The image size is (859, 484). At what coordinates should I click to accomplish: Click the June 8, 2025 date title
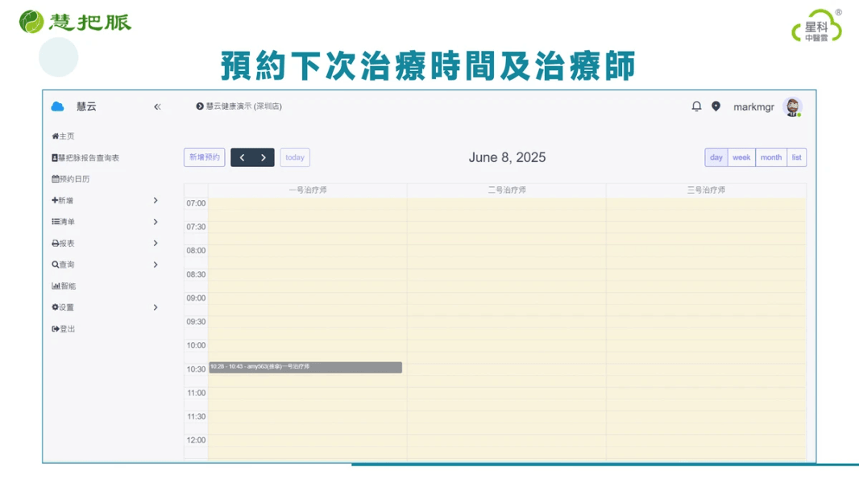[508, 157]
